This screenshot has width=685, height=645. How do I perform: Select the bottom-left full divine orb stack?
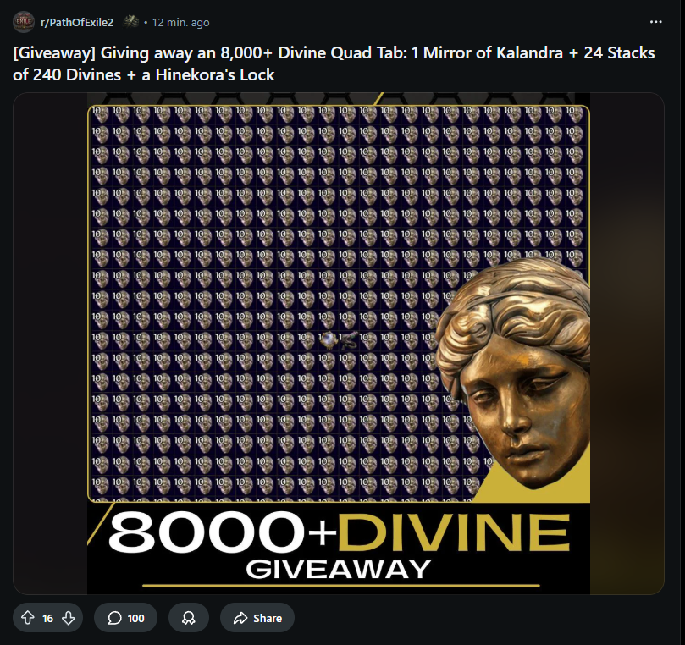(x=100, y=485)
